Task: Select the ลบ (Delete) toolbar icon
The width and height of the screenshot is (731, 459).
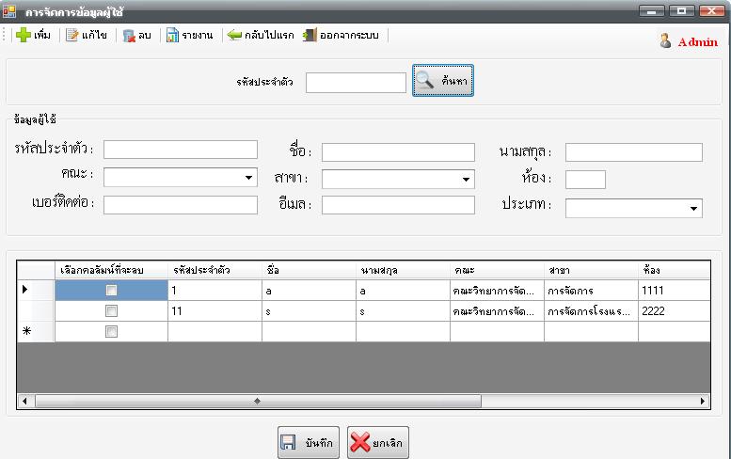Action: click(129, 36)
